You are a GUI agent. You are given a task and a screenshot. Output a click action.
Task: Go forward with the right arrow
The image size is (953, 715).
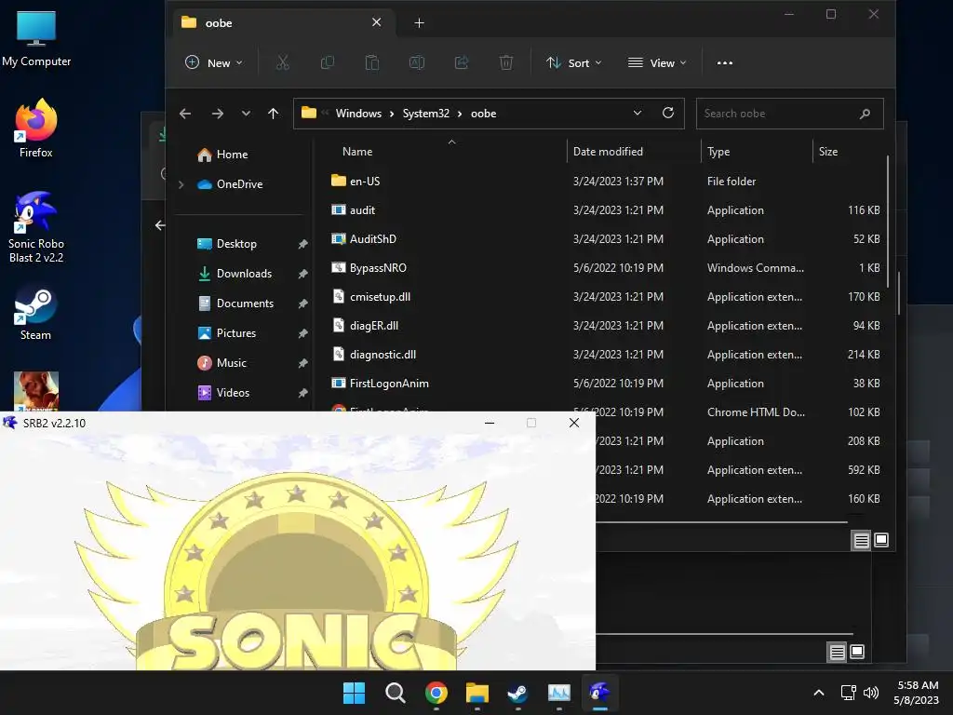tap(217, 114)
